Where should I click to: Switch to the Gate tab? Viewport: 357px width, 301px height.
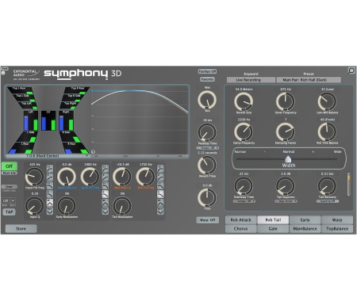[273, 229]
